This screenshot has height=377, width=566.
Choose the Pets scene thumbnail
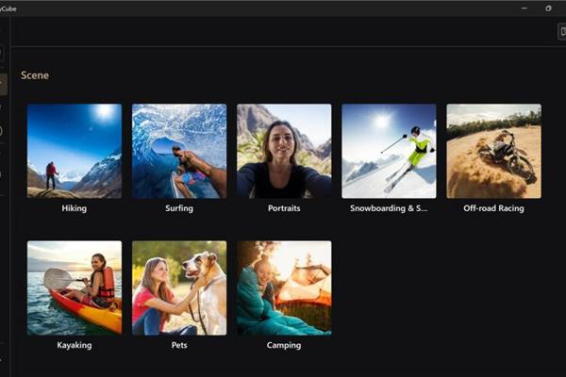pyautogui.click(x=179, y=287)
